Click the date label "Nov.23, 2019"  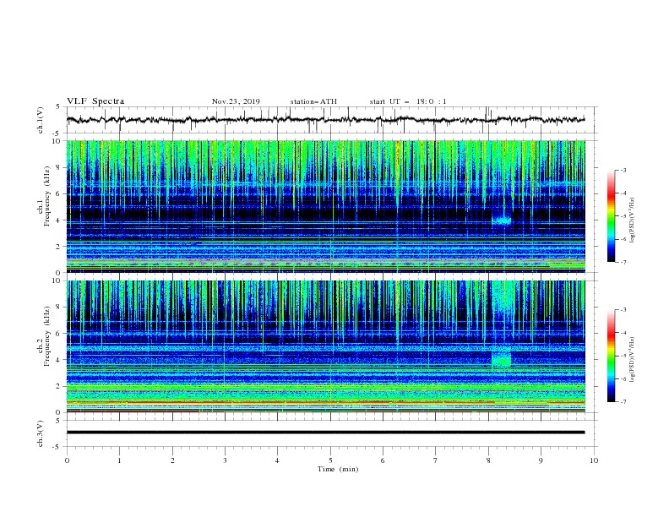click(236, 101)
